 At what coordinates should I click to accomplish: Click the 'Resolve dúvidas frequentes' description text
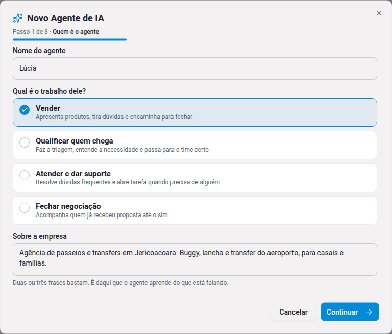[x=128, y=182]
